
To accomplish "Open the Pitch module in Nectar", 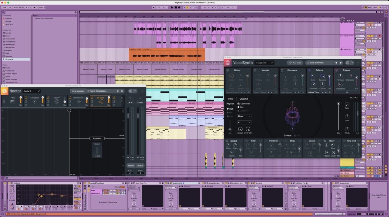I will pos(13,101).
